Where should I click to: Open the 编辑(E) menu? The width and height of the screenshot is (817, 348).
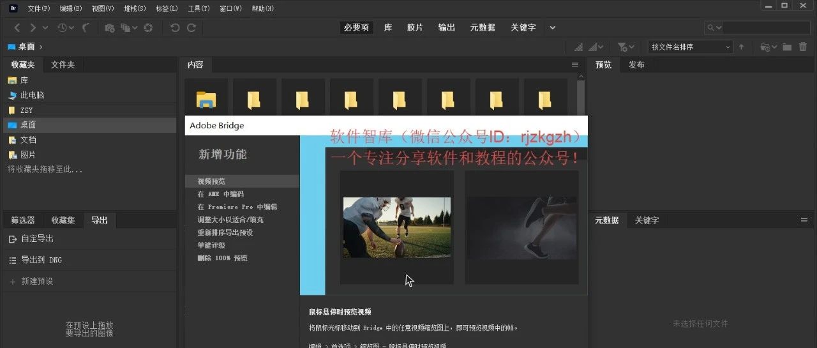[71, 8]
